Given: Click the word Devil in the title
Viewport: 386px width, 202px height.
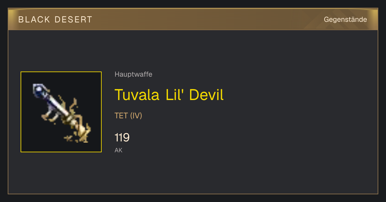Looking at the screenshot, I should (206, 95).
